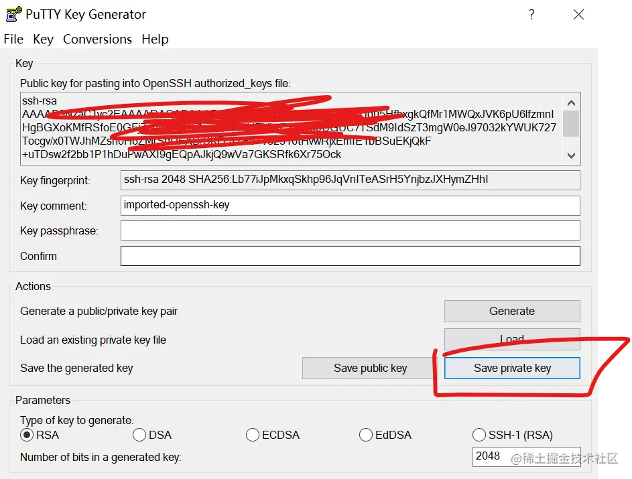The image size is (632, 479).
Task: Click the question mark help button
Action: pyautogui.click(x=531, y=14)
